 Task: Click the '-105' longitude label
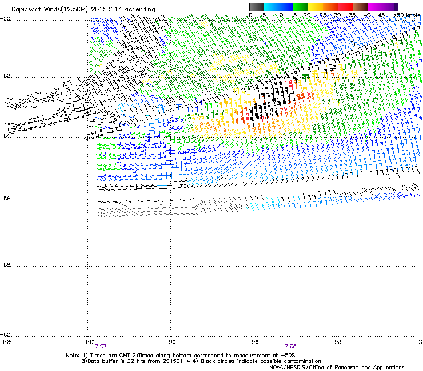click(x=6, y=342)
